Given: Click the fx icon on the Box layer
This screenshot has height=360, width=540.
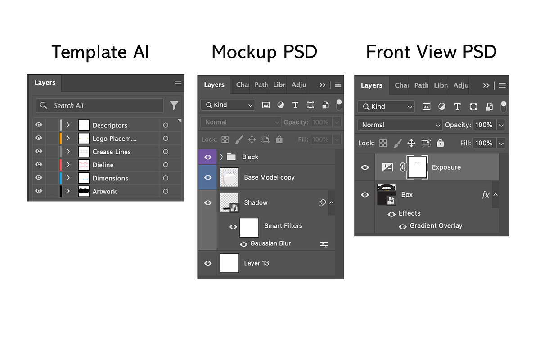Looking at the screenshot, I should pyautogui.click(x=486, y=195).
